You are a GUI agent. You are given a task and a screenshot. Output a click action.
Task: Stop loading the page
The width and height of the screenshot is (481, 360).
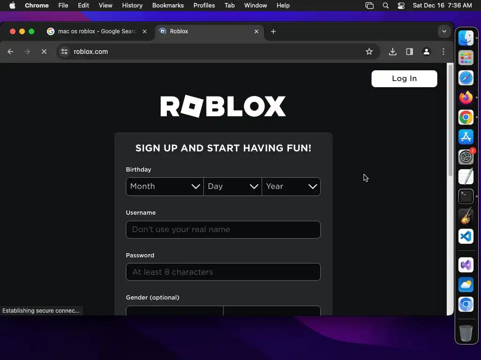click(x=44, y=52)
